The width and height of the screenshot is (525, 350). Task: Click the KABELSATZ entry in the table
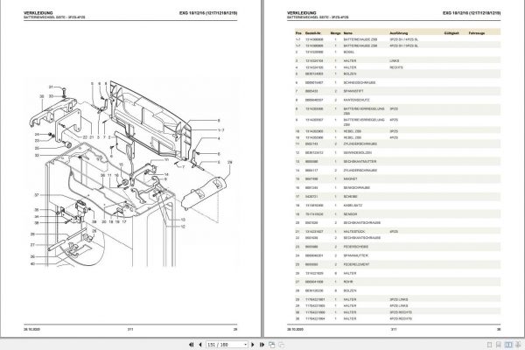[353, 206]
